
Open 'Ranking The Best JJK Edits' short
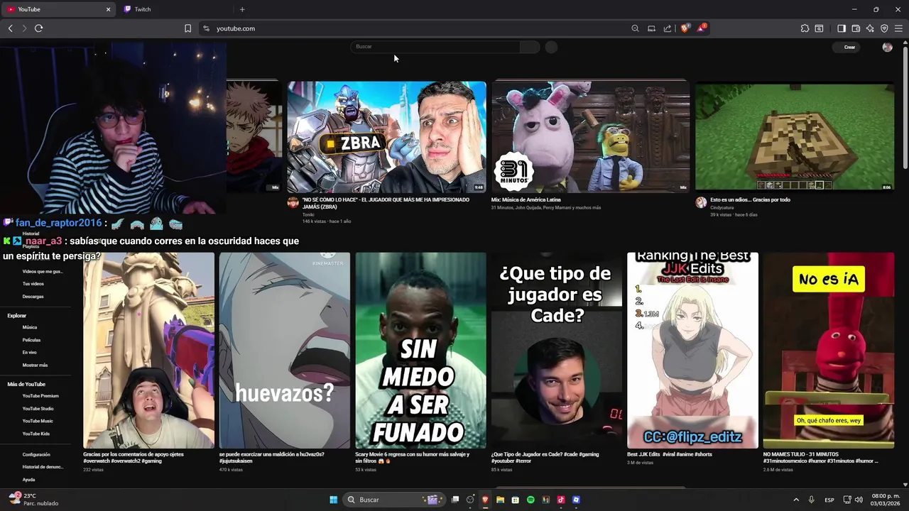(692, 351)
